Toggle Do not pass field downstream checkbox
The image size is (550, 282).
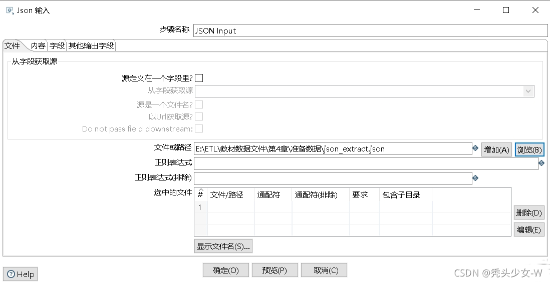click(x=199, y=128)
